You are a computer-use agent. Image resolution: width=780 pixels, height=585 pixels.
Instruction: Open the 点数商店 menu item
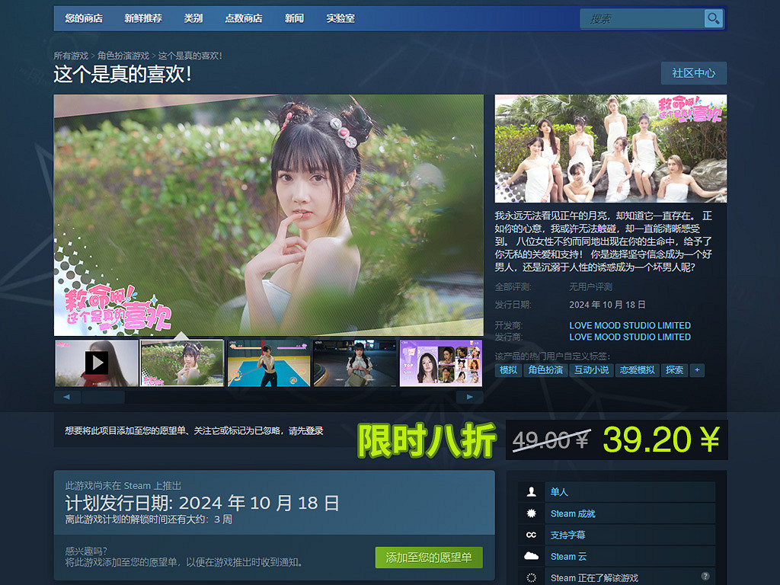[243, 18]
